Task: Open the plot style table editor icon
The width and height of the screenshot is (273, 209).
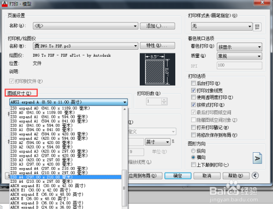Action: tap(257, 27)
